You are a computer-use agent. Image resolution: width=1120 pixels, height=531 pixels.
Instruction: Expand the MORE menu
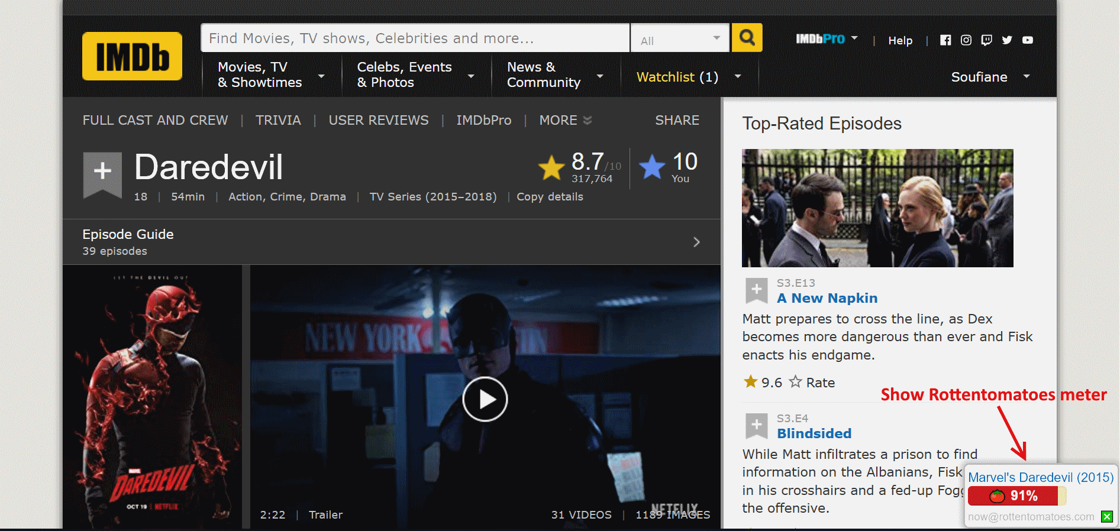565,120
